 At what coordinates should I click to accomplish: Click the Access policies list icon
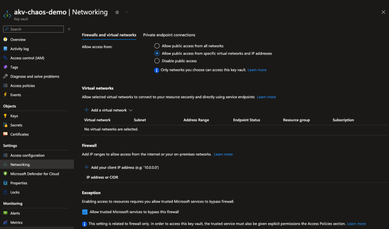[x=5, y=85]
